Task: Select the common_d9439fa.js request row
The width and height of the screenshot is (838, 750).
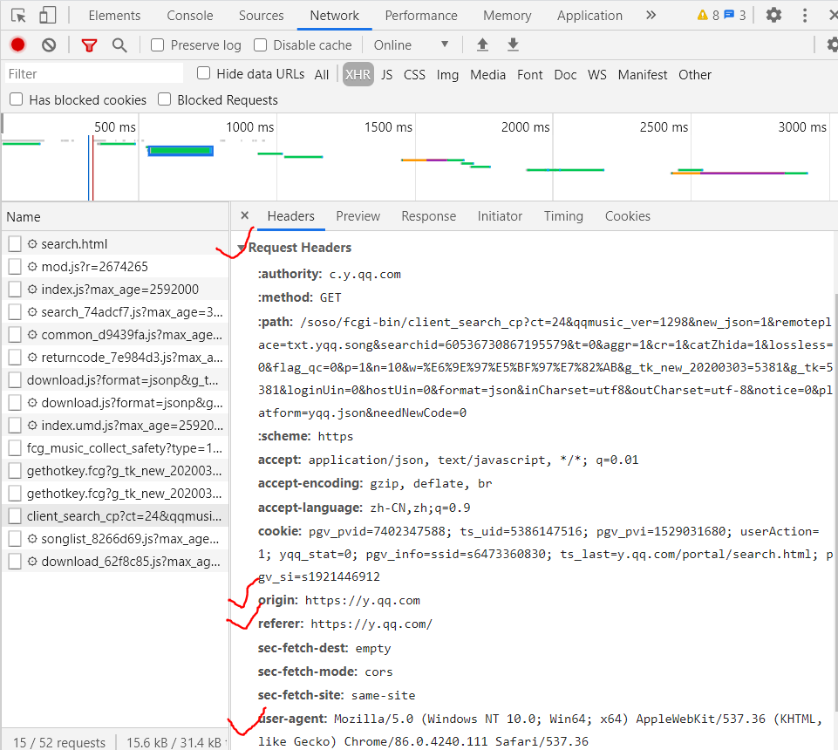Action: pyautogui.click(x=115, y=335)
